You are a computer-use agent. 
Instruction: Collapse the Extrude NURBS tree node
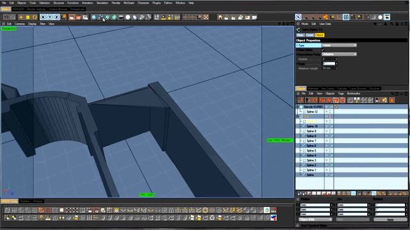click(297, 107)
